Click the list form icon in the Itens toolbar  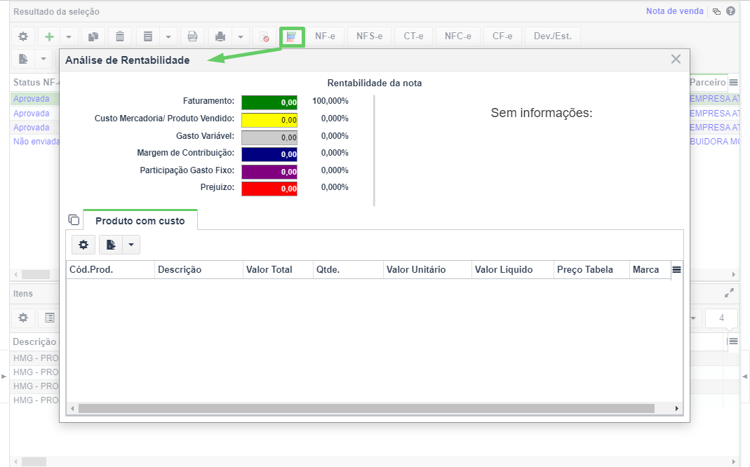50,318
